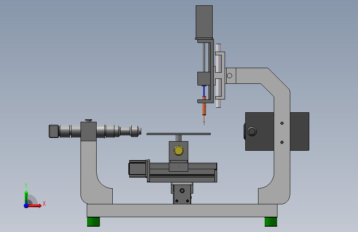The width and height of the screenshot is (358, 232).
Task: Select the square clamp block holding the lens
Action: point(89,131)
